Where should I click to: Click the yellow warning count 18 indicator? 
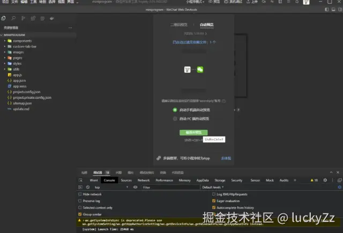tap(314, 180)
